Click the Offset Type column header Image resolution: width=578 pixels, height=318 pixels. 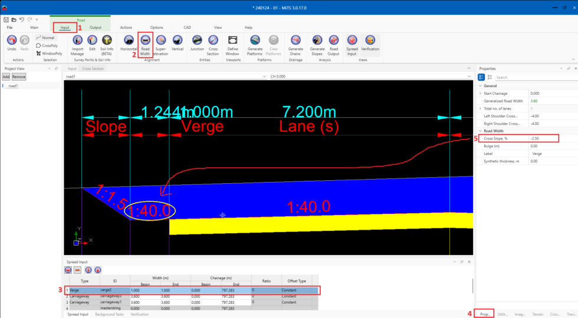click(297, 281)
